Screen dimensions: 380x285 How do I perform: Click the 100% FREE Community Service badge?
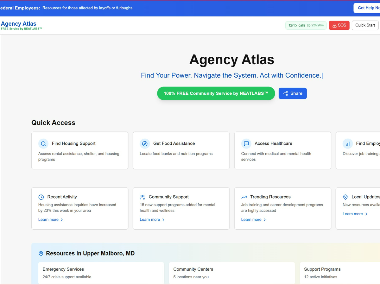pyautogui.click(x=216, y=93)
